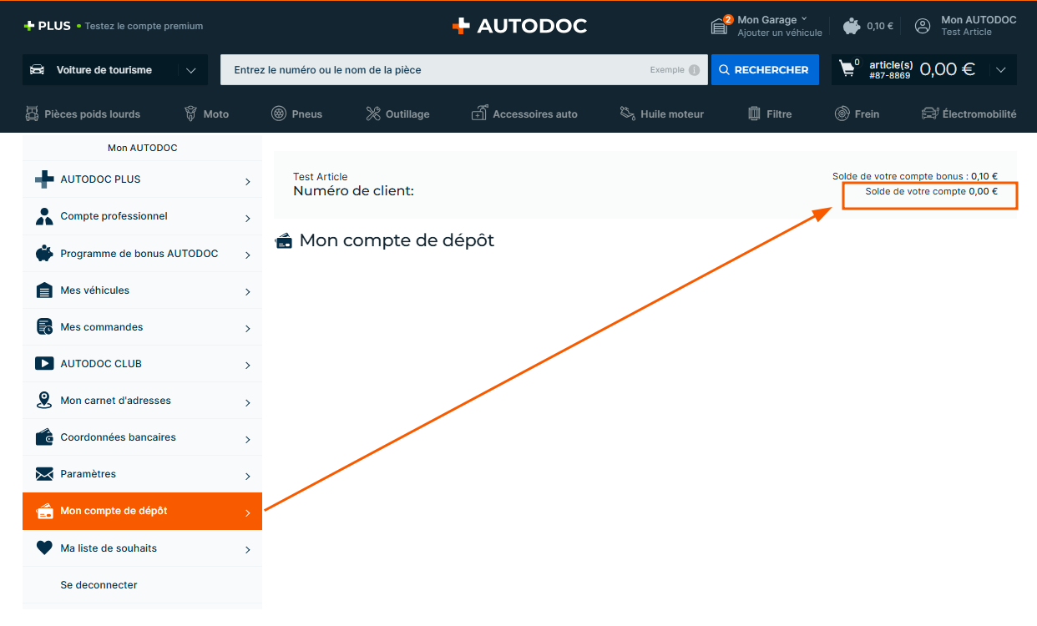Focus the part number search field
The width and height of the screenshot is (1037, 626).
point(434,70)
